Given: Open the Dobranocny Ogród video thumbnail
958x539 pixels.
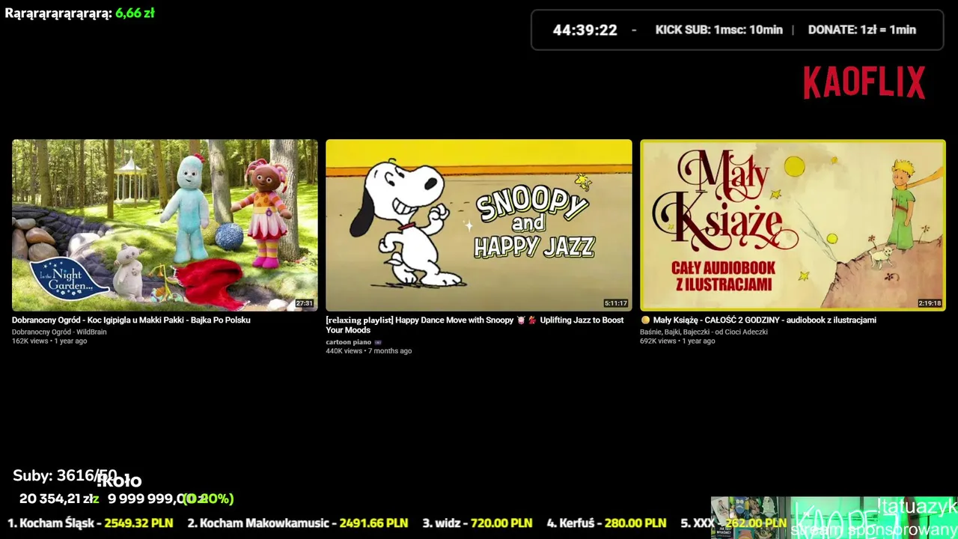Looking at the screenshot, I should 165,225.
